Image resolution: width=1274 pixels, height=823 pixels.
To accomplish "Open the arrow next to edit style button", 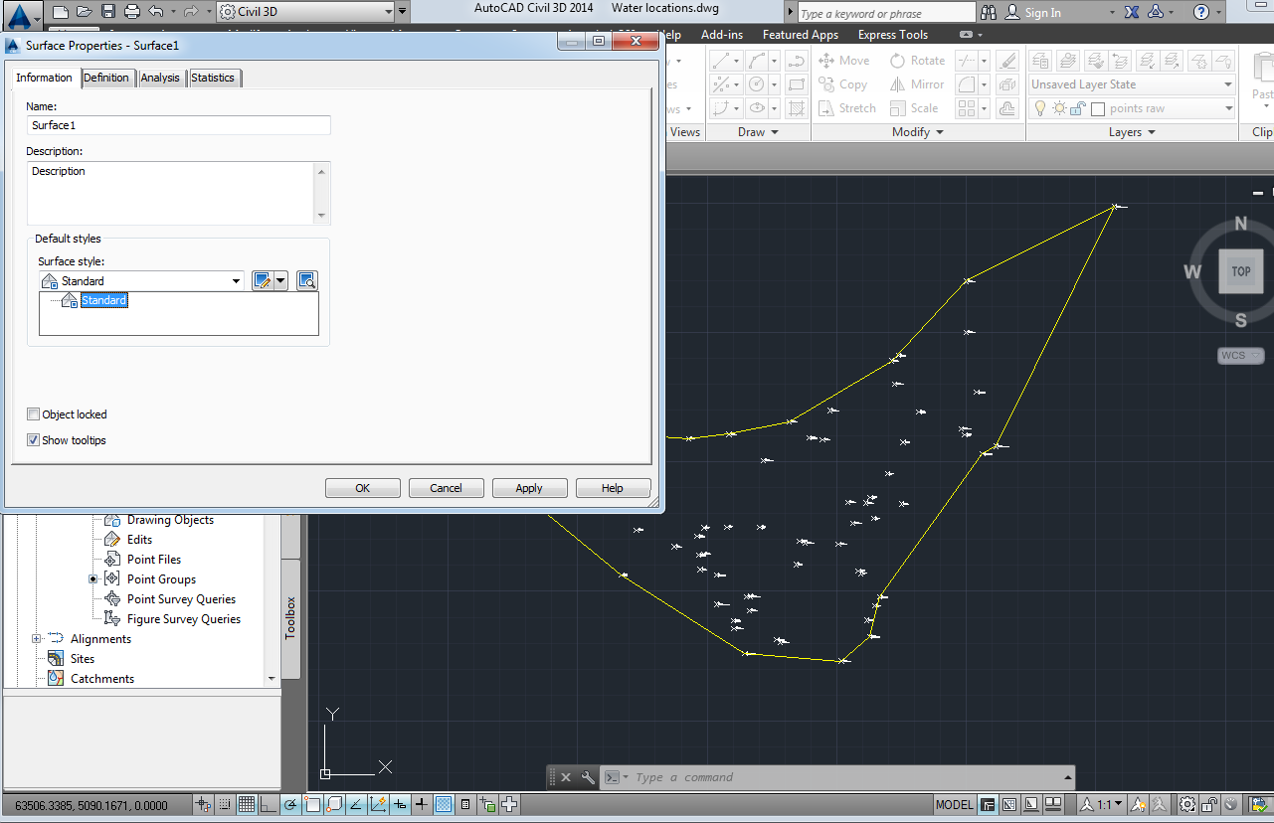I will (281, 281).
